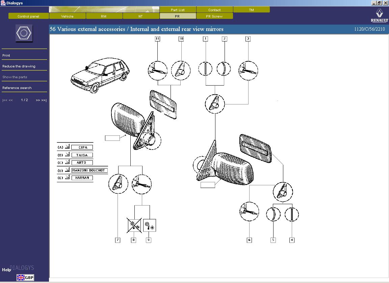The height and width of the screenshot is (283, 389).
Task: Click part callout number 10
Action: (181, 39)
